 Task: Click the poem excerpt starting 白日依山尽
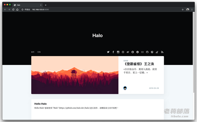pyautogui.click(x=140, y=71)
